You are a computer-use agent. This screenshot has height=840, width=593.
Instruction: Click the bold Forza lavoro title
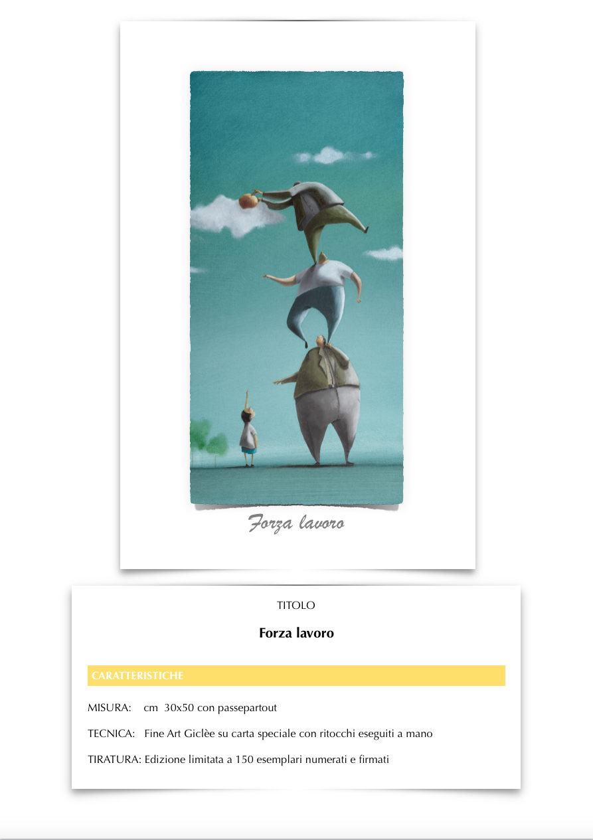pyautogui.click(x=296, y=633)
